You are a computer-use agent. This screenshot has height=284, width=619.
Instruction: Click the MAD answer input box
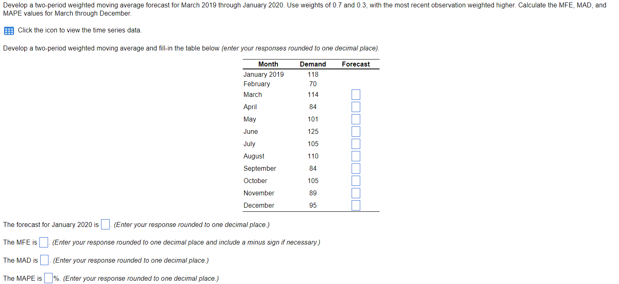pos(44,260)
